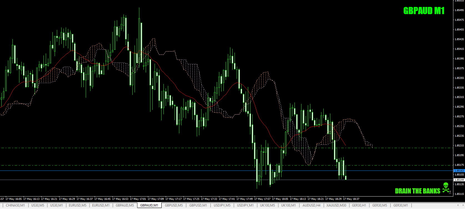
Task: Click the 17 May 16:29 time label
Action: (x=67, y=199)
